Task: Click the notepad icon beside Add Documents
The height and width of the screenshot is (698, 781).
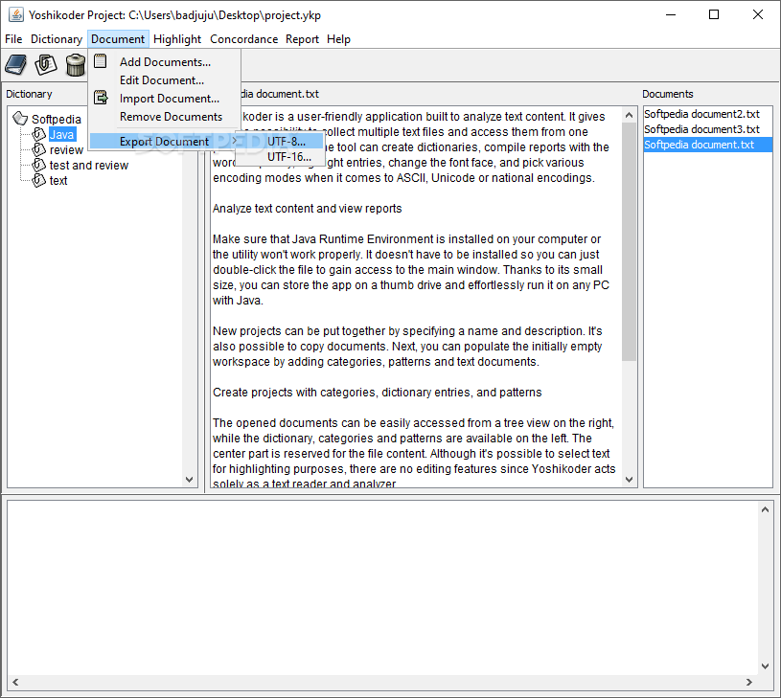Action: pos(100,61)
